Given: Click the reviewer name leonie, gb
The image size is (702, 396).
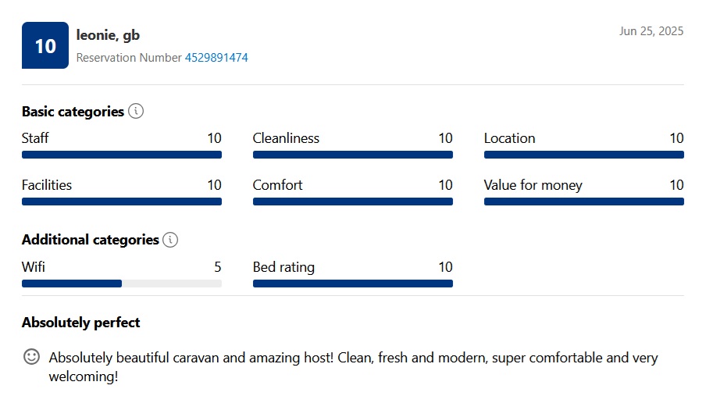Looking at the screenshot, I should click(108, 35).
